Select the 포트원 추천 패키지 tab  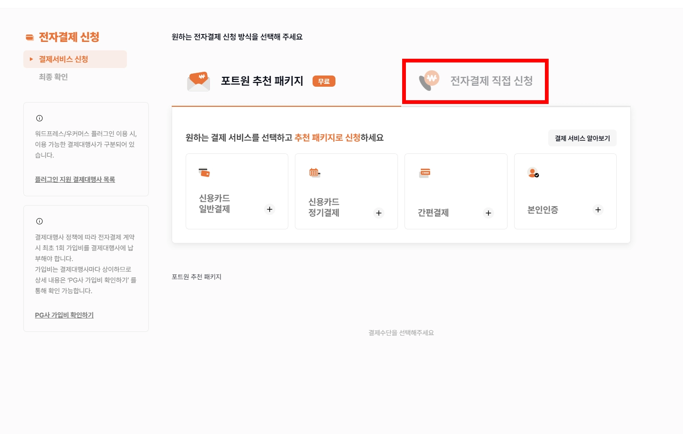tap(286, 81)
